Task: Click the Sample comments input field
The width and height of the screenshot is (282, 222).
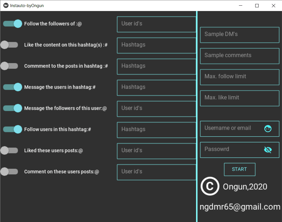Action: point(239,56)
